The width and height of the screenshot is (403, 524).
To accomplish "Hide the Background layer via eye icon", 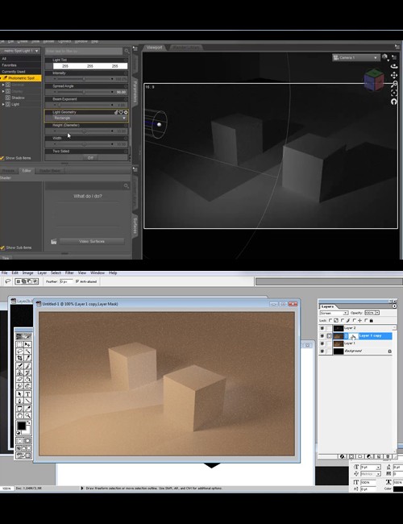I will click(x=322, y=351).
